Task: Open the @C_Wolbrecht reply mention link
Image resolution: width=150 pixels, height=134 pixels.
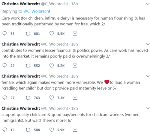Action: point(37,11)
